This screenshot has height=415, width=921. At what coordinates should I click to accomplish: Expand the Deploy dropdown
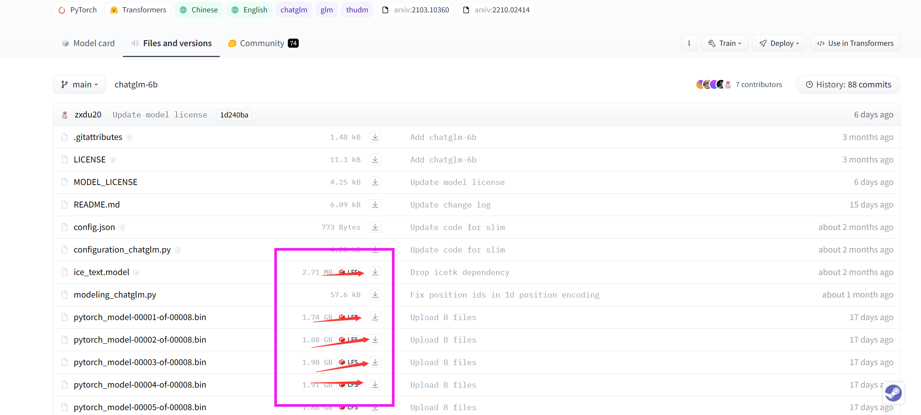coord(779,43)
